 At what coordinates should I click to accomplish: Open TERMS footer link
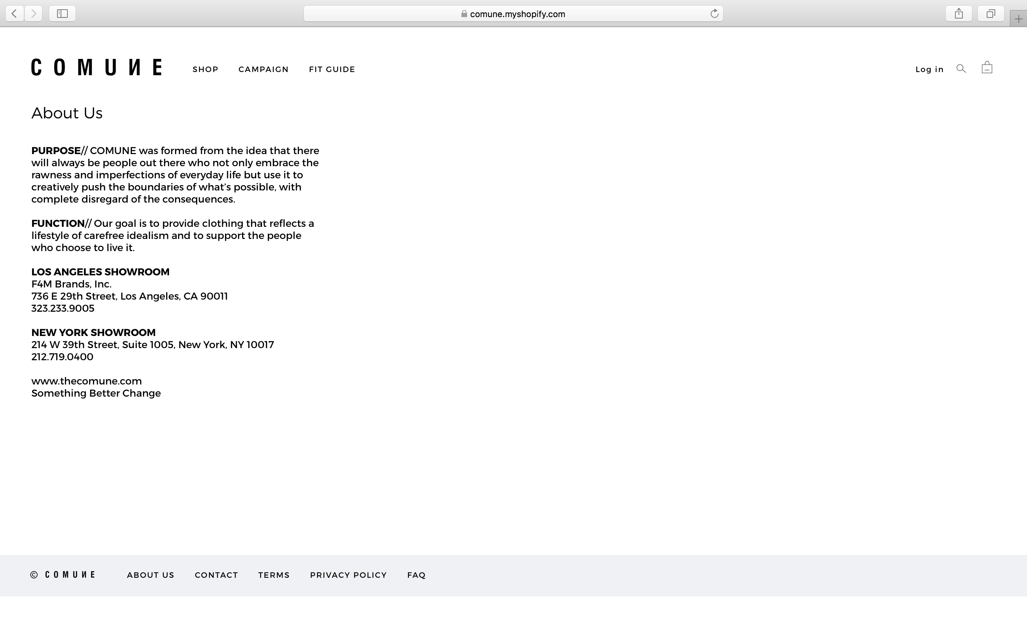pyautogui.click(x=274, y=575)
